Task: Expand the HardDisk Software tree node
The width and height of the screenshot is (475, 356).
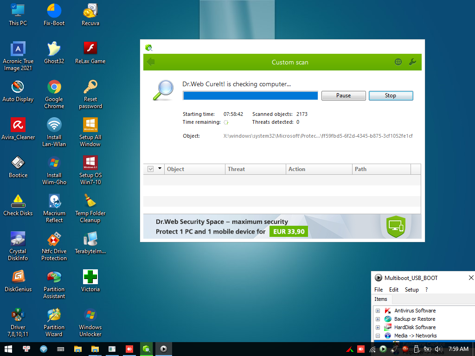Action: [378, 328]
